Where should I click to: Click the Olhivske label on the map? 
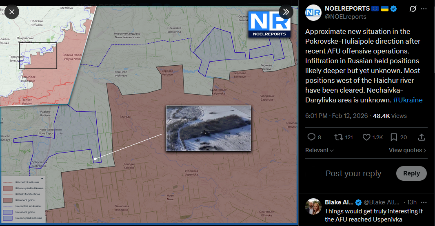[x=266, y=213]
